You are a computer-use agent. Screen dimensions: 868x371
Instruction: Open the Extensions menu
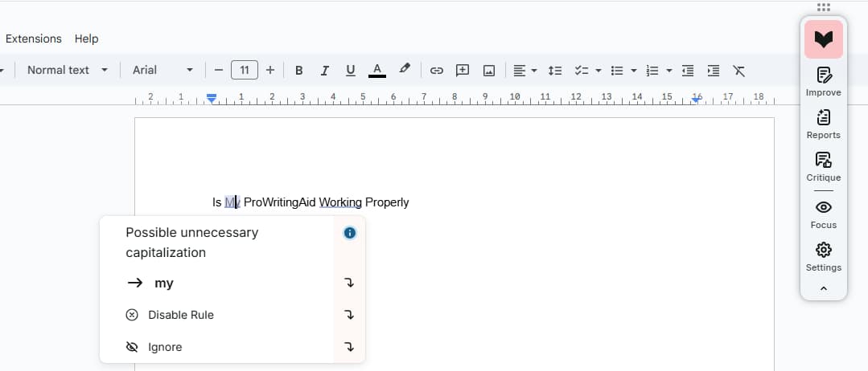pos(33,39)
